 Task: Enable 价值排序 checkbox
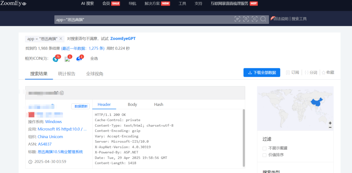264,155
